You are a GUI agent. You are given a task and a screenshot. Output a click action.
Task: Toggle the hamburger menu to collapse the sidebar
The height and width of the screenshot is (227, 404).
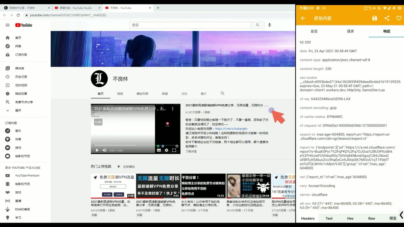click(8, 25)
